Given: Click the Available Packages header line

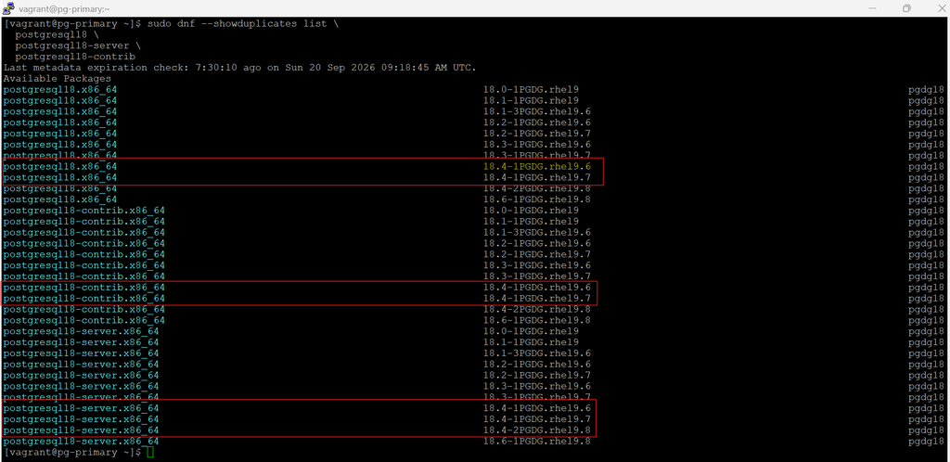Looking at the screenshot, I should 57,79.
